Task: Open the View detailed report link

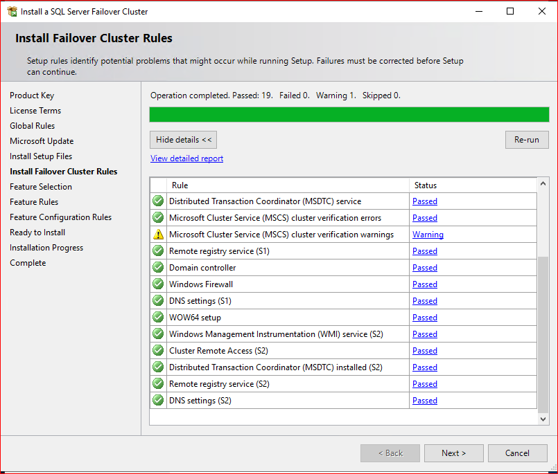Action: (187, 158)
